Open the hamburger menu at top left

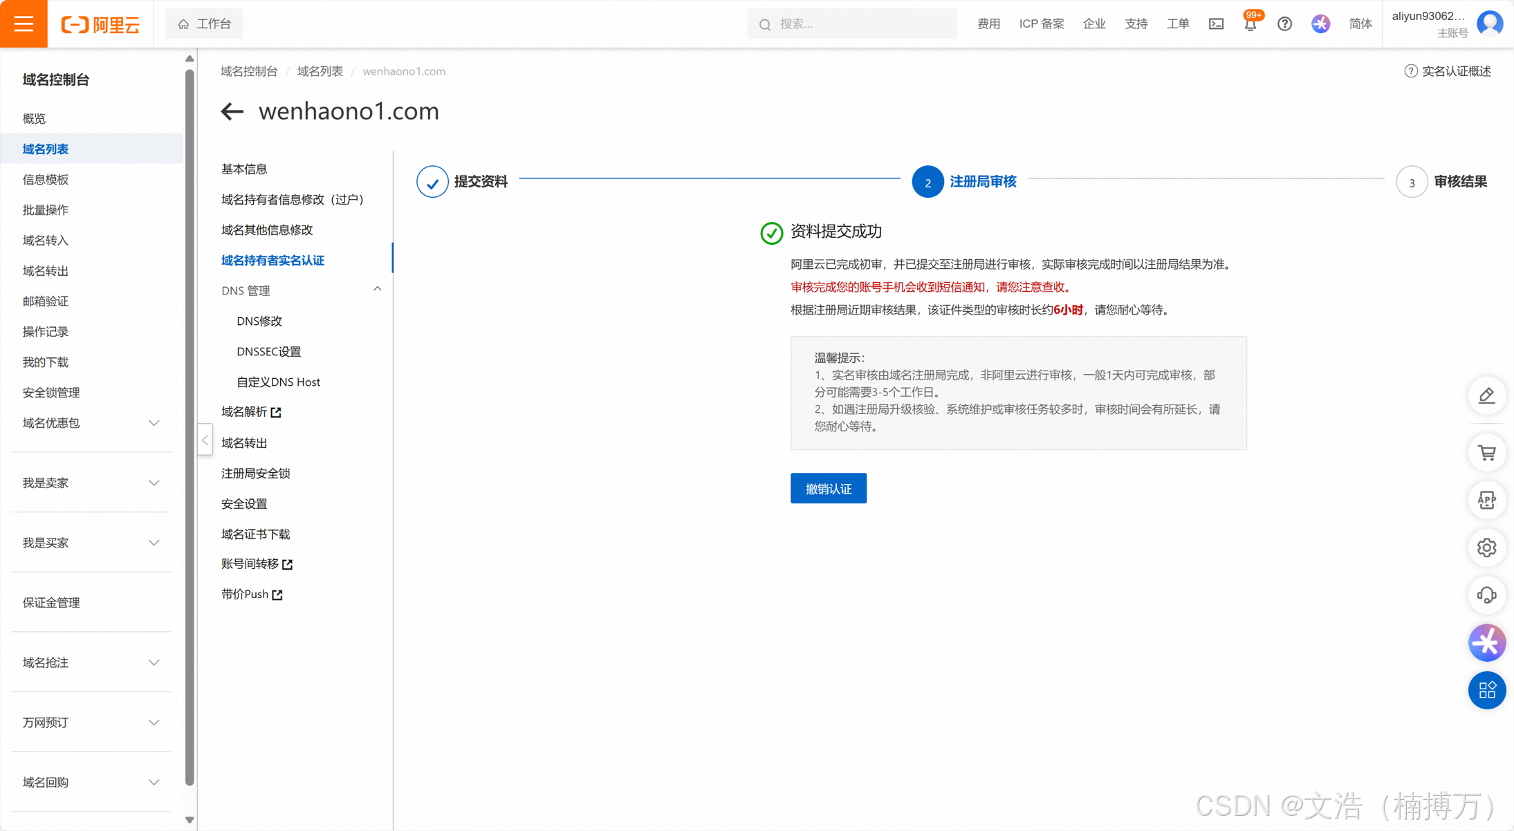coord(24,24)
